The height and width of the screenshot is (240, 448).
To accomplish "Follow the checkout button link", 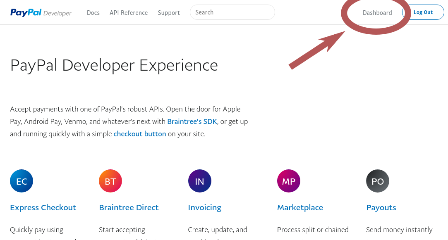I will point(140,134).
